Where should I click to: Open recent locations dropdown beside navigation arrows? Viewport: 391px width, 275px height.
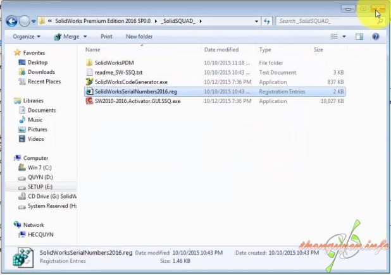click(34, 21)
